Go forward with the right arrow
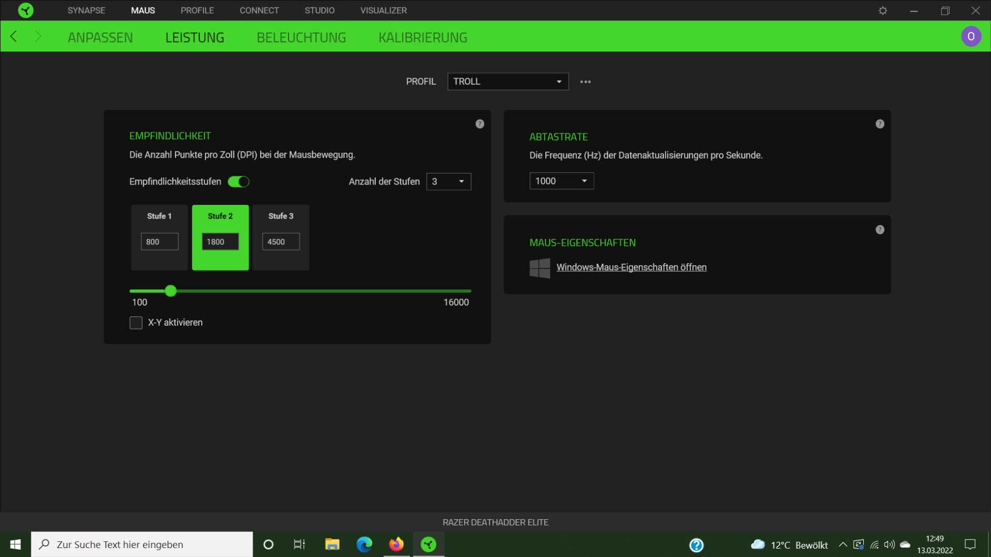 coord(38,36)
